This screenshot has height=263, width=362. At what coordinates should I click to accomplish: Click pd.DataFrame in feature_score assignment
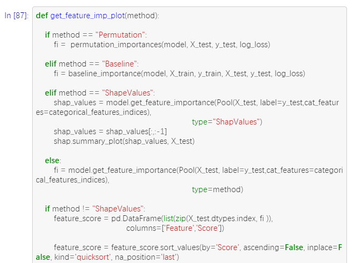(136, 218)
